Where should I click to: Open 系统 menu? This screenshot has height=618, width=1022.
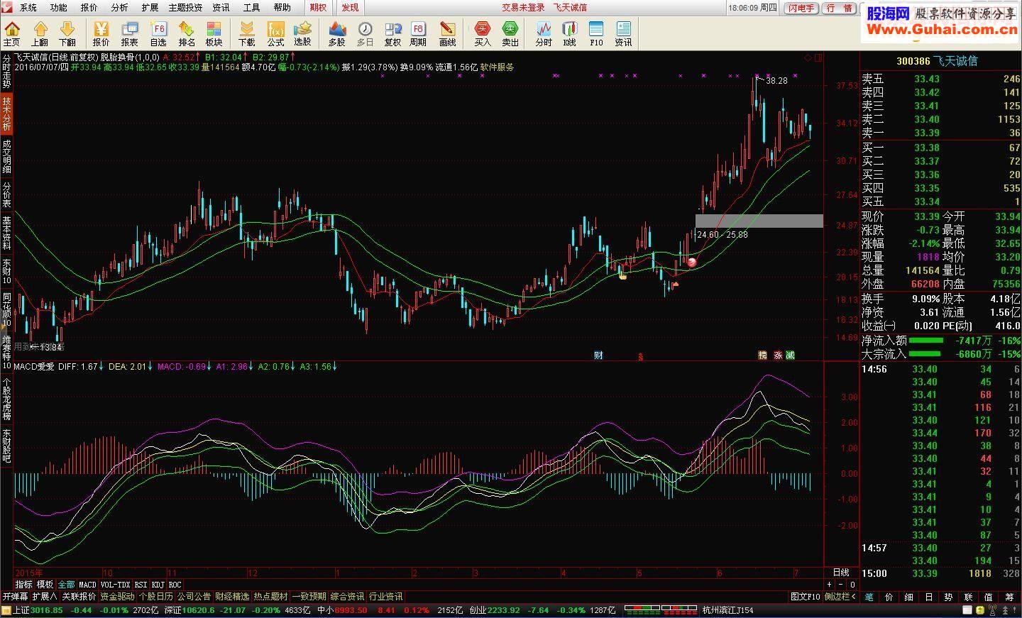point(28,7)
